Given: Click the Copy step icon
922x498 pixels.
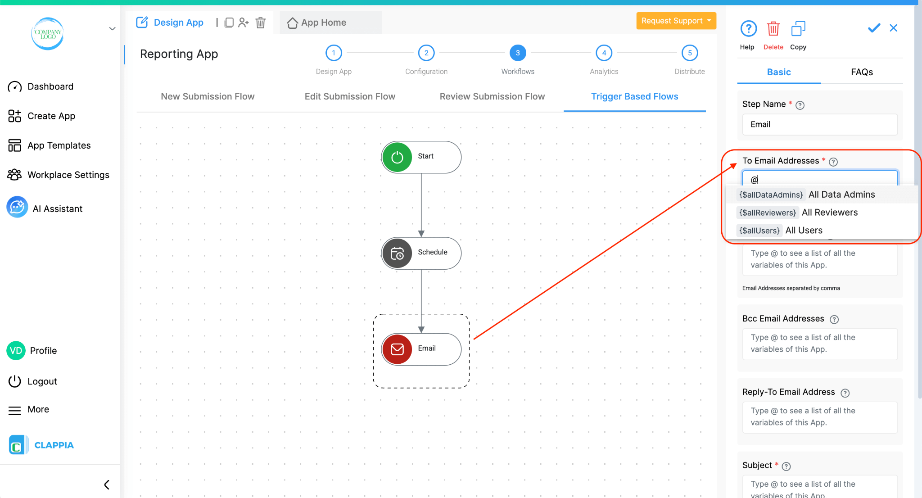Looking at the screenshot, I should [x=798, y=29].
